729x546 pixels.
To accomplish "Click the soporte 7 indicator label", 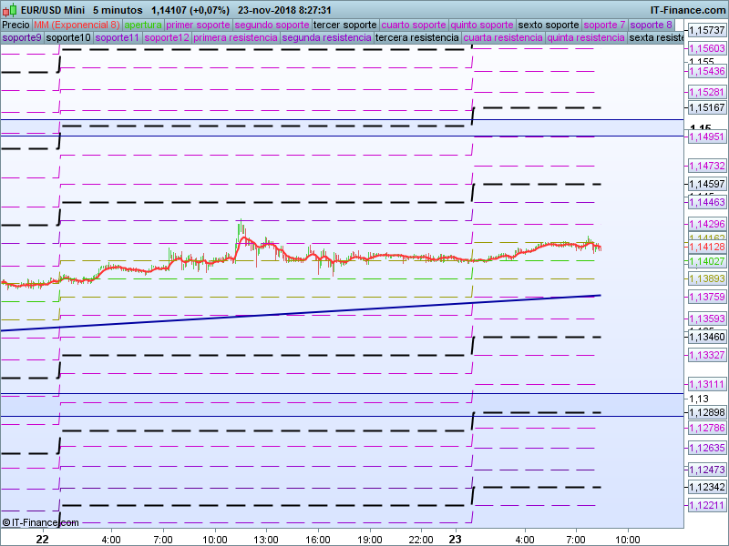I will [605, 25].
